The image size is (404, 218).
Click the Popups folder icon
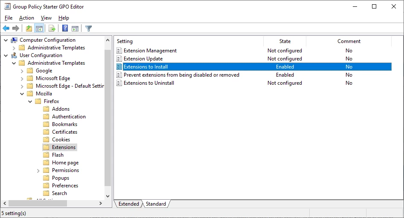pyautogui.click(x=46, y=178)
